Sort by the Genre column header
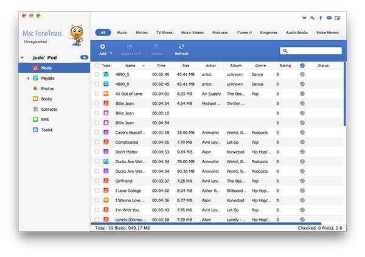 click(x=260, y=66)
